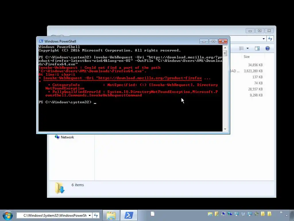Open the Explorer view options dropdown arrow

pos(247,48)
